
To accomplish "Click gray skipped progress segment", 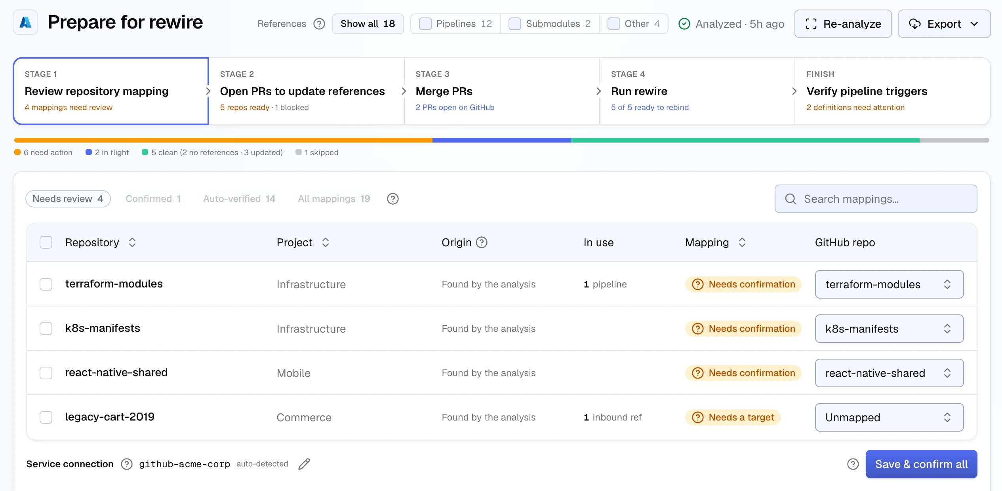I will tap(954, 140).
